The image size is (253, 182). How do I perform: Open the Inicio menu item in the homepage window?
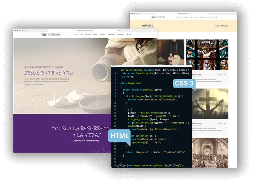pos(76,34)
